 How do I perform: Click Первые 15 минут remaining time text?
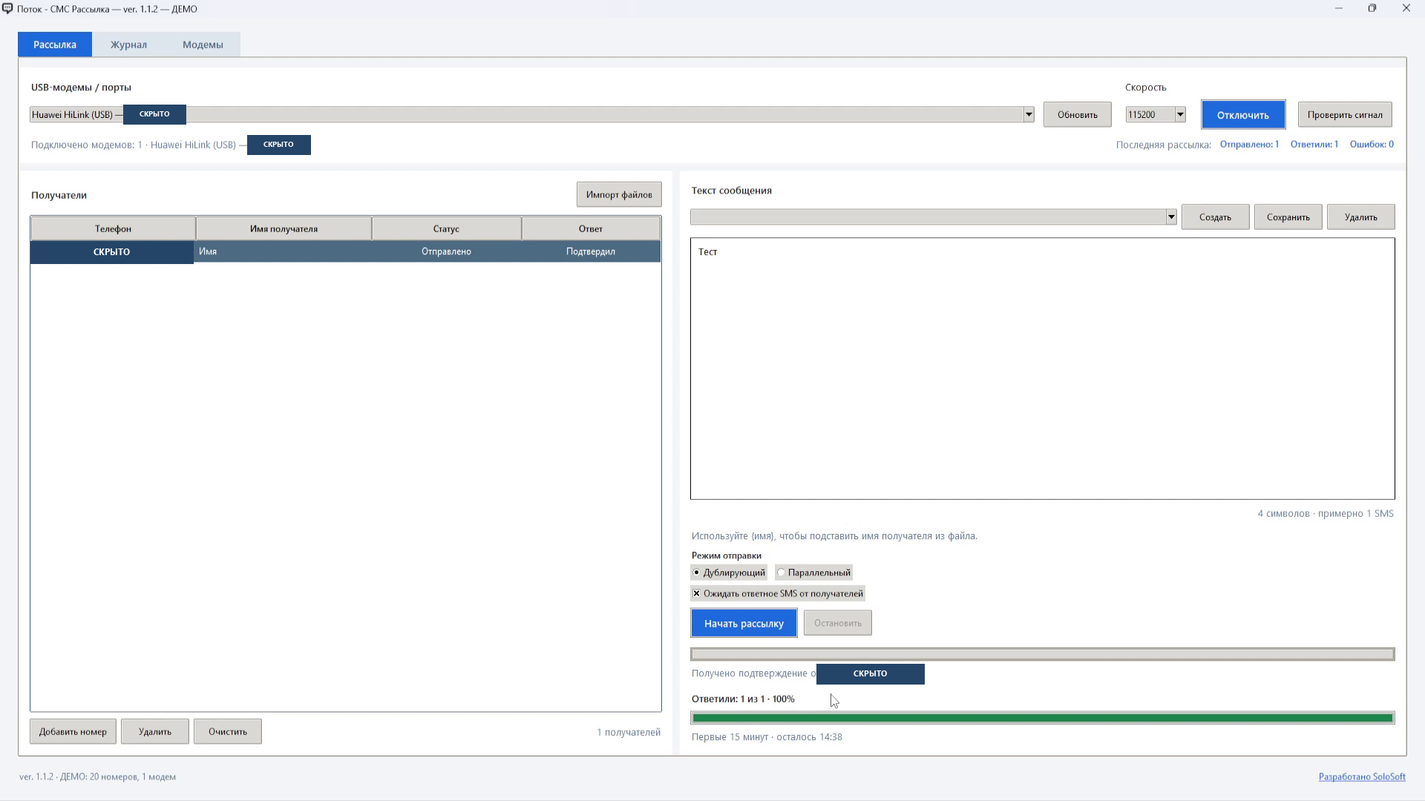767,736
